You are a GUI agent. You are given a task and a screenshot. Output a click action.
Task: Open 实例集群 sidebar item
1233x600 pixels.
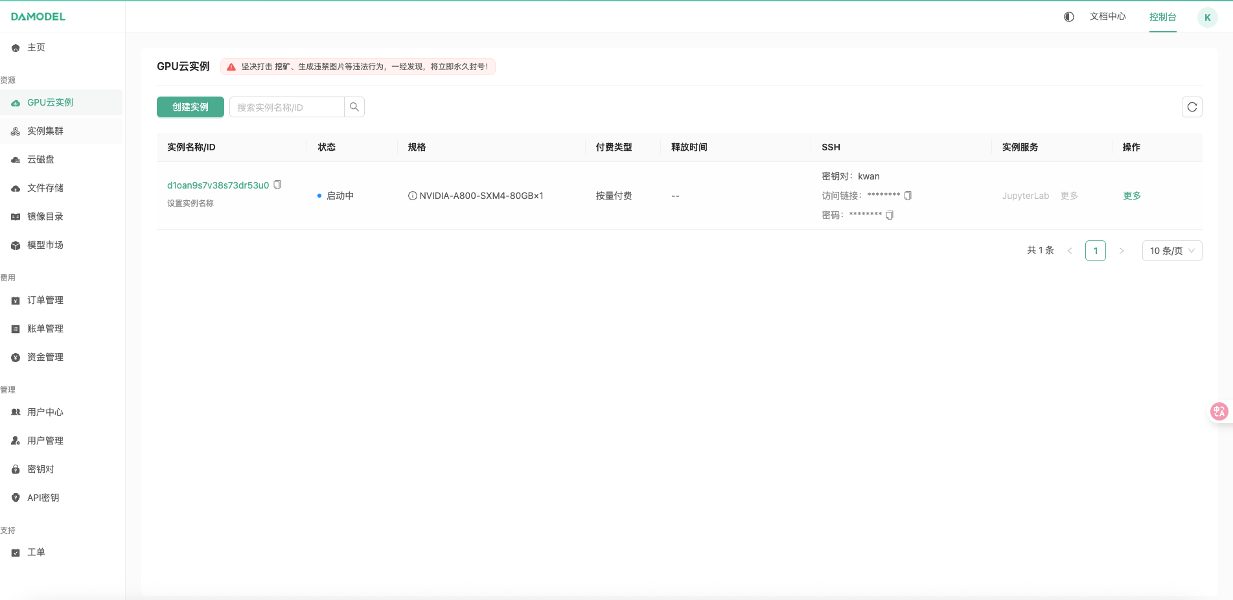click(61, 131)
